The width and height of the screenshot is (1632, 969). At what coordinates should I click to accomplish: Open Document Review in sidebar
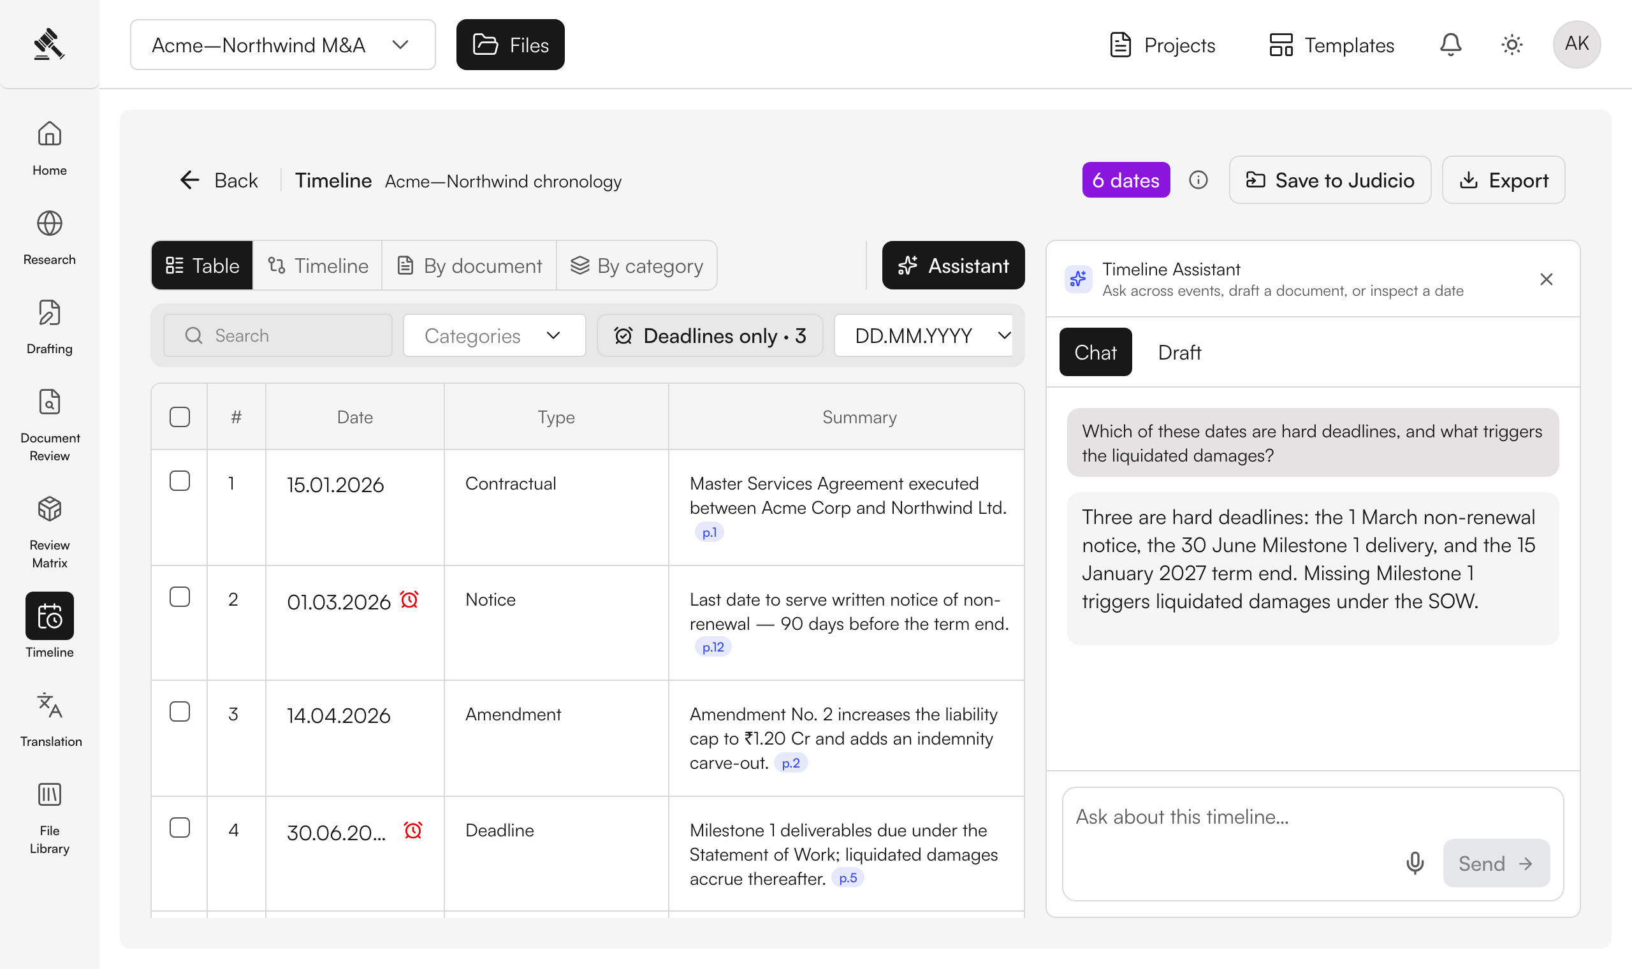pos(50,426)
